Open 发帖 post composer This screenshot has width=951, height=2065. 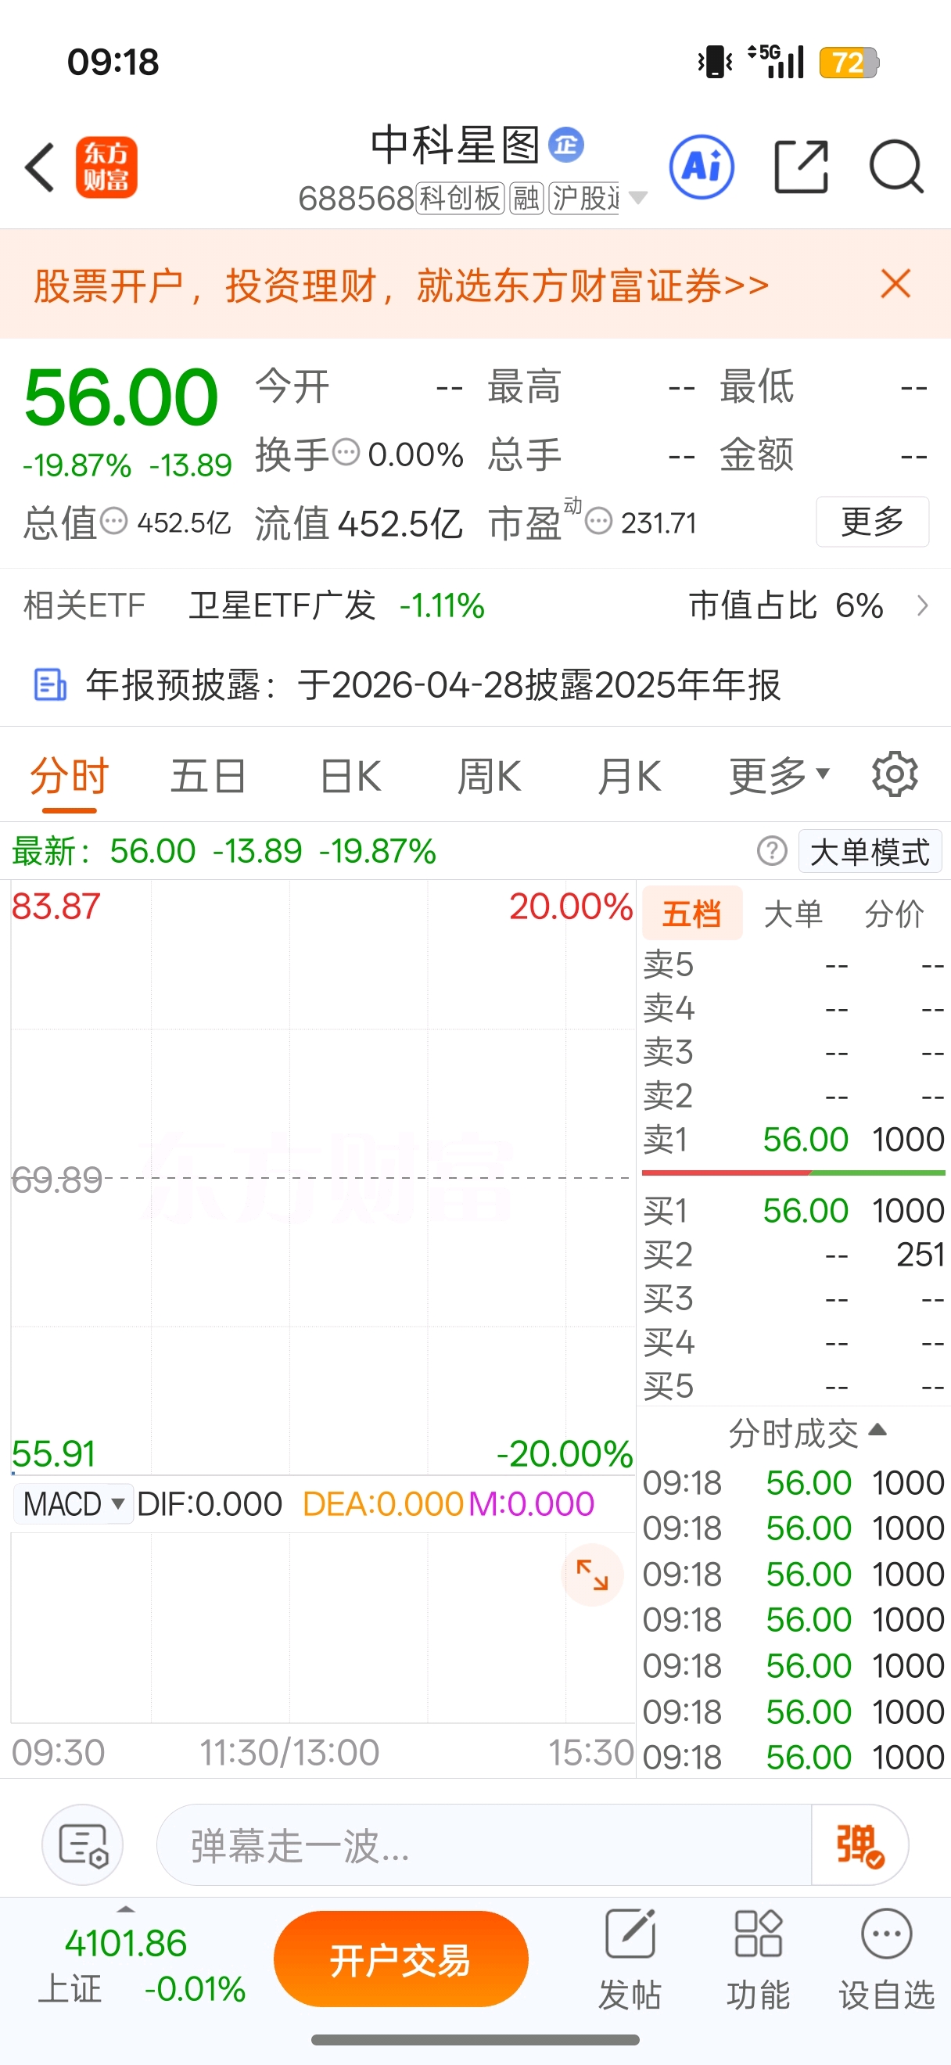[x=630, y=1959]
